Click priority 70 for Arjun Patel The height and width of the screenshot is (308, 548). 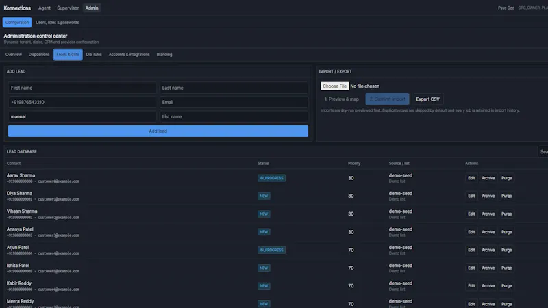point(351,250)
